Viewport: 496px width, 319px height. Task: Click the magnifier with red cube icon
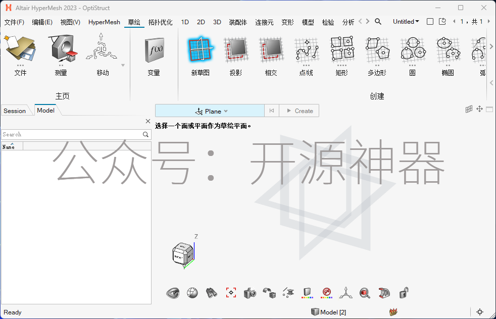point(365,293)
